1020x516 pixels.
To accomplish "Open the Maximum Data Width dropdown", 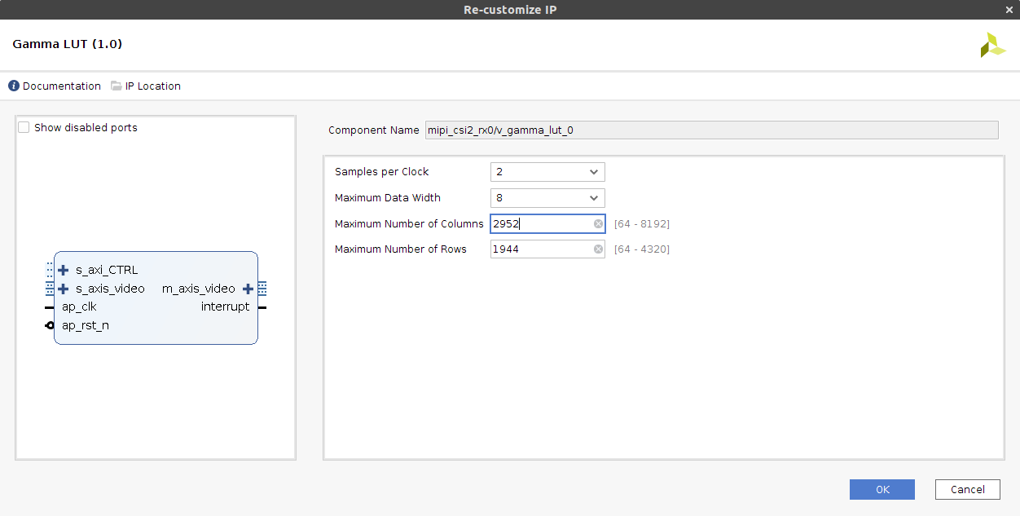I will click(x=547, y=197).
